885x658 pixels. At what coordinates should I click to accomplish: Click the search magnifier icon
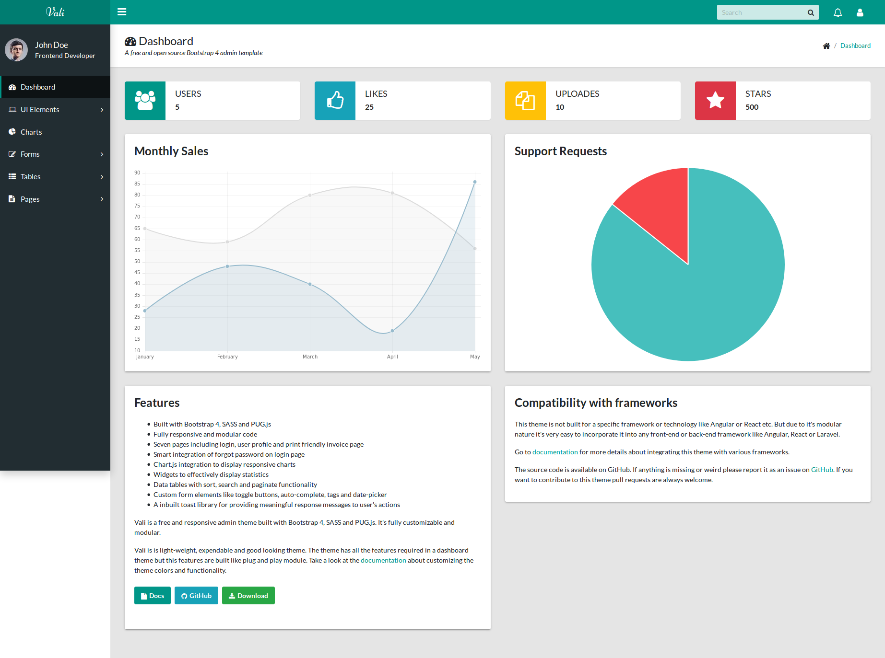pyautogui.click(x=811, y=12)
